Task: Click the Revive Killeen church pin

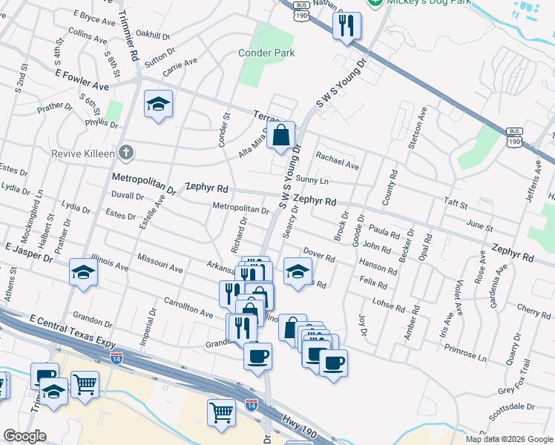Action: (x=125, y=153)
